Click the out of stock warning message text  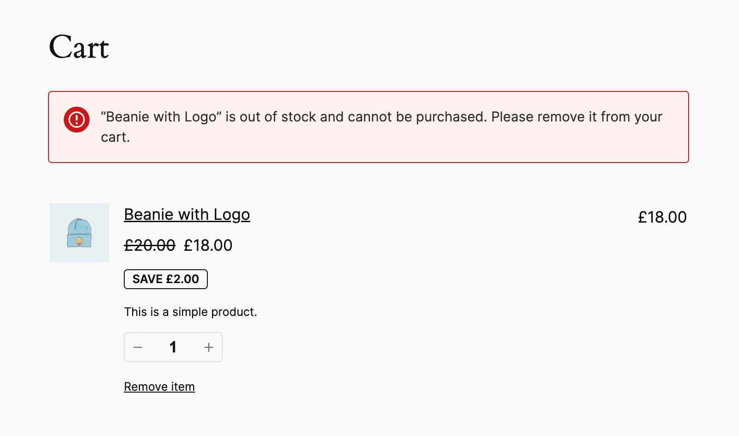pos(382,127)
